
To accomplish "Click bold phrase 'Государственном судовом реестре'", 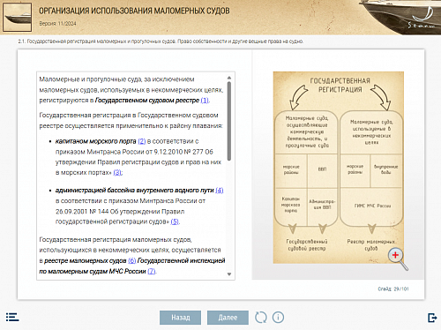I will pos(147,101).
